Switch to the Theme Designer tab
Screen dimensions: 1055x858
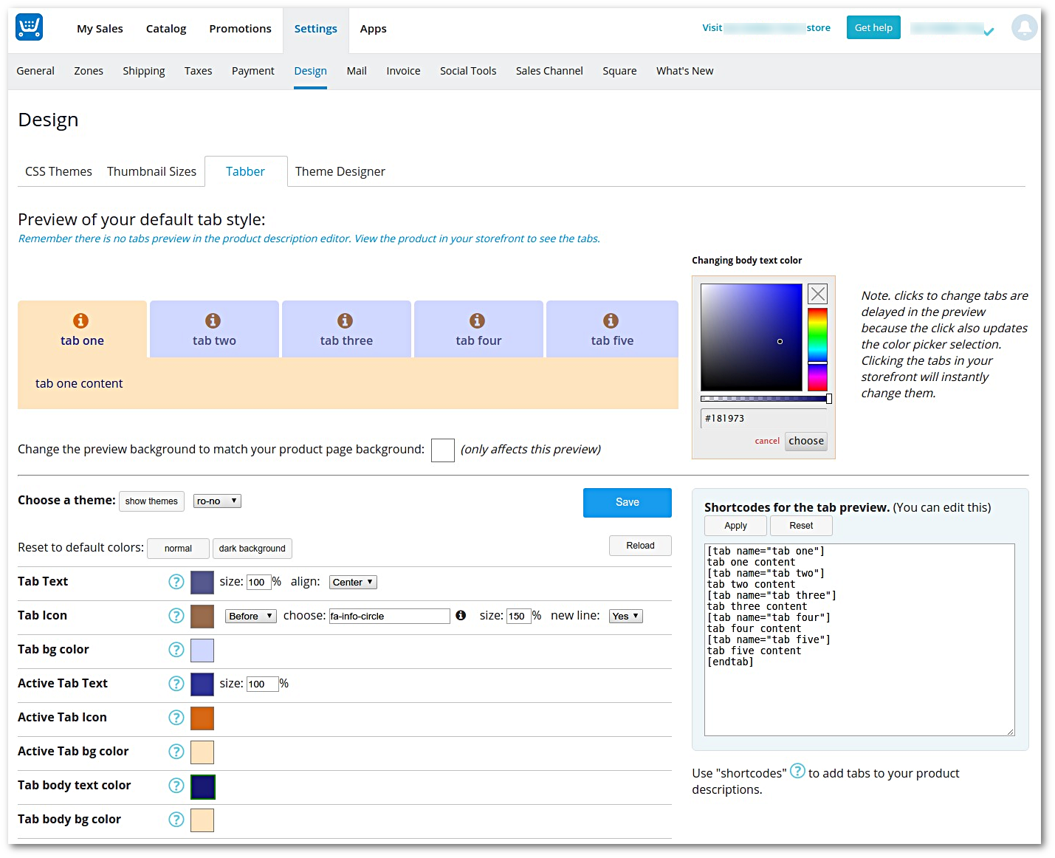(x=340, y=171)
